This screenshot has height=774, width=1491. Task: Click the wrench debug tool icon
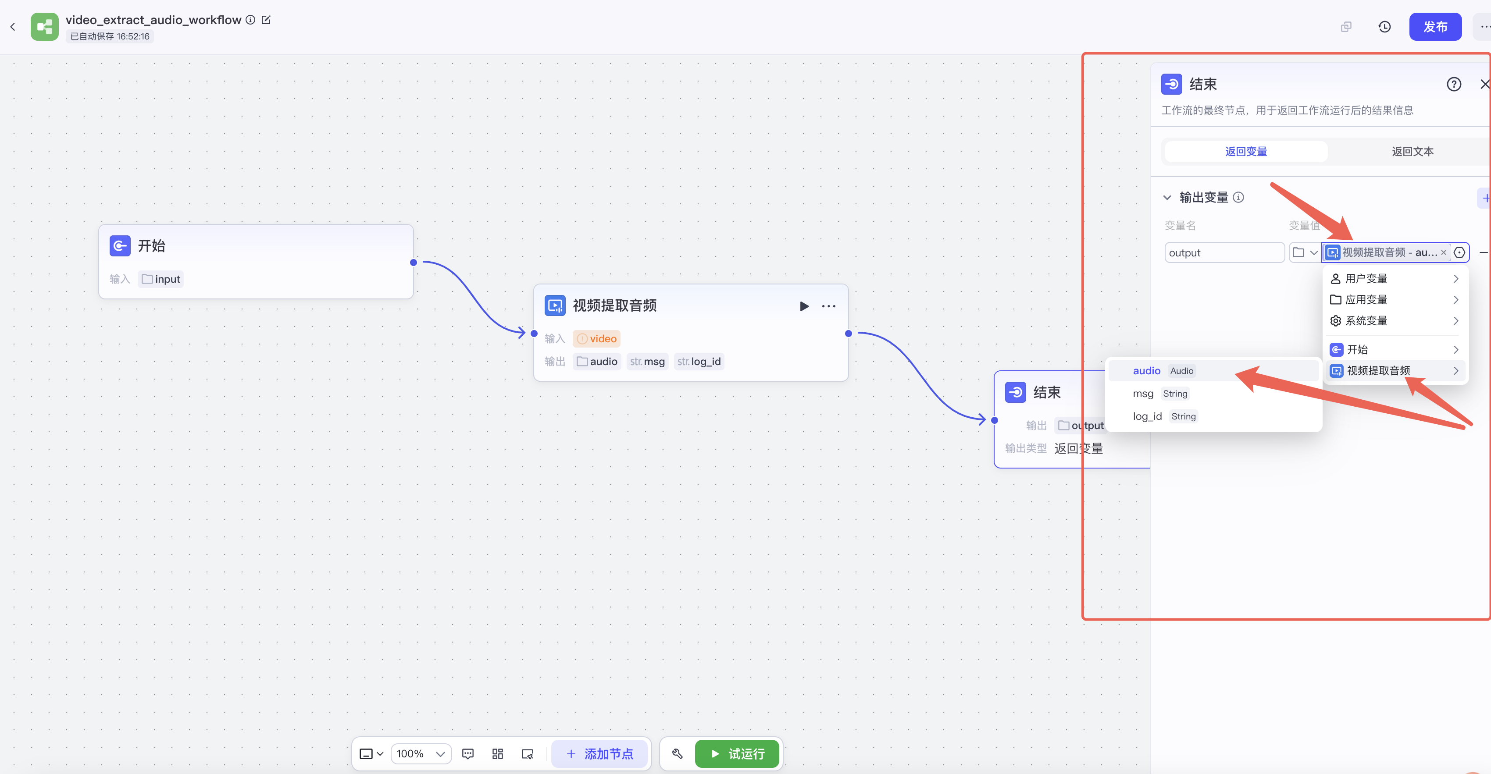pos(677,754)
